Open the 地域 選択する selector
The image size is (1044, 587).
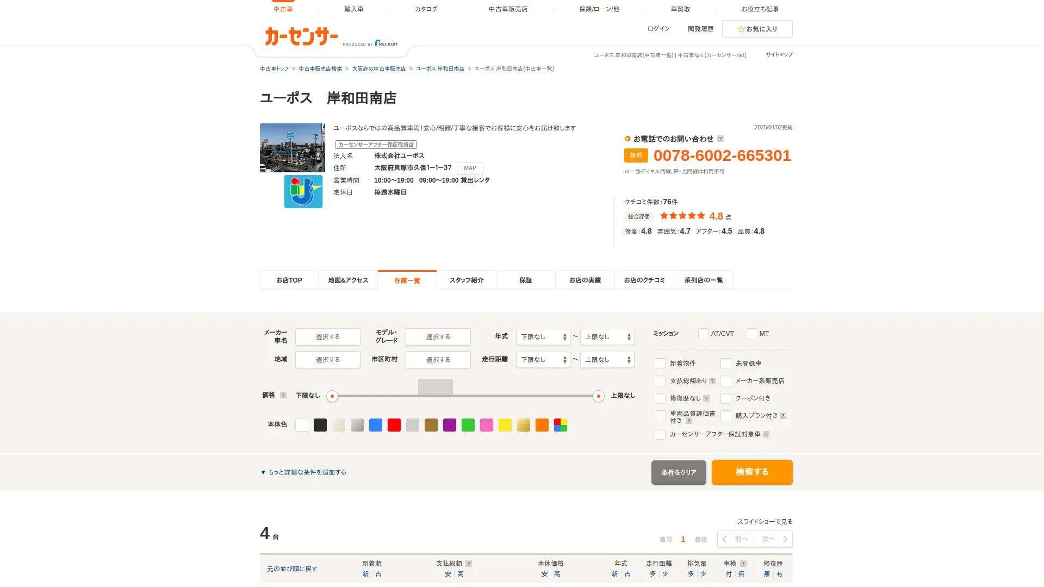tap(328, 360)
